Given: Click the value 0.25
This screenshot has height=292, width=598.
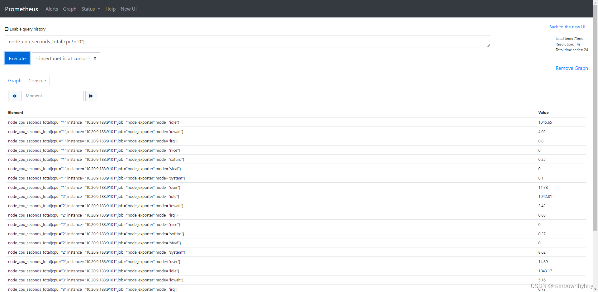Looking at the screenshot, I should coord(542,159).
